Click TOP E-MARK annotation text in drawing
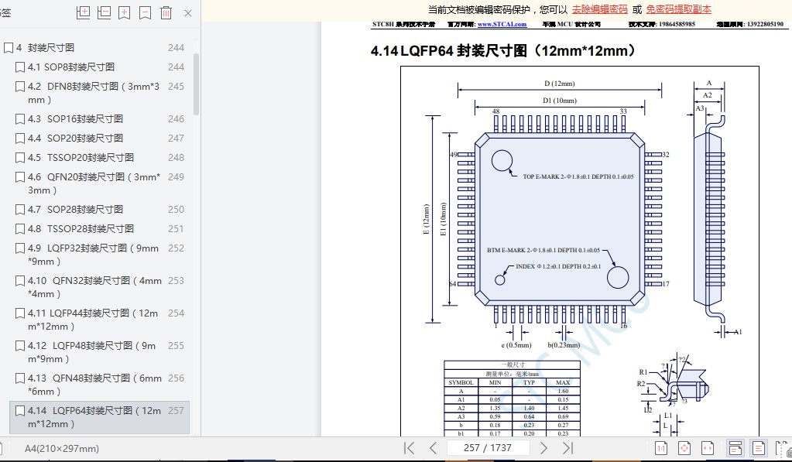 [x=578, y=176]
